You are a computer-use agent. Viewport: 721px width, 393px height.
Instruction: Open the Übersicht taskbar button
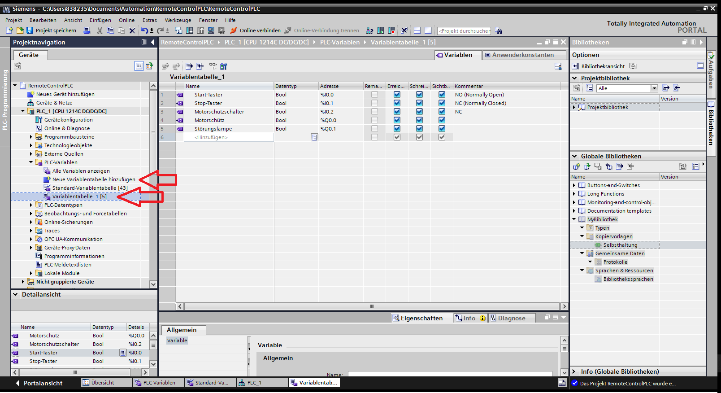point(106,383)
